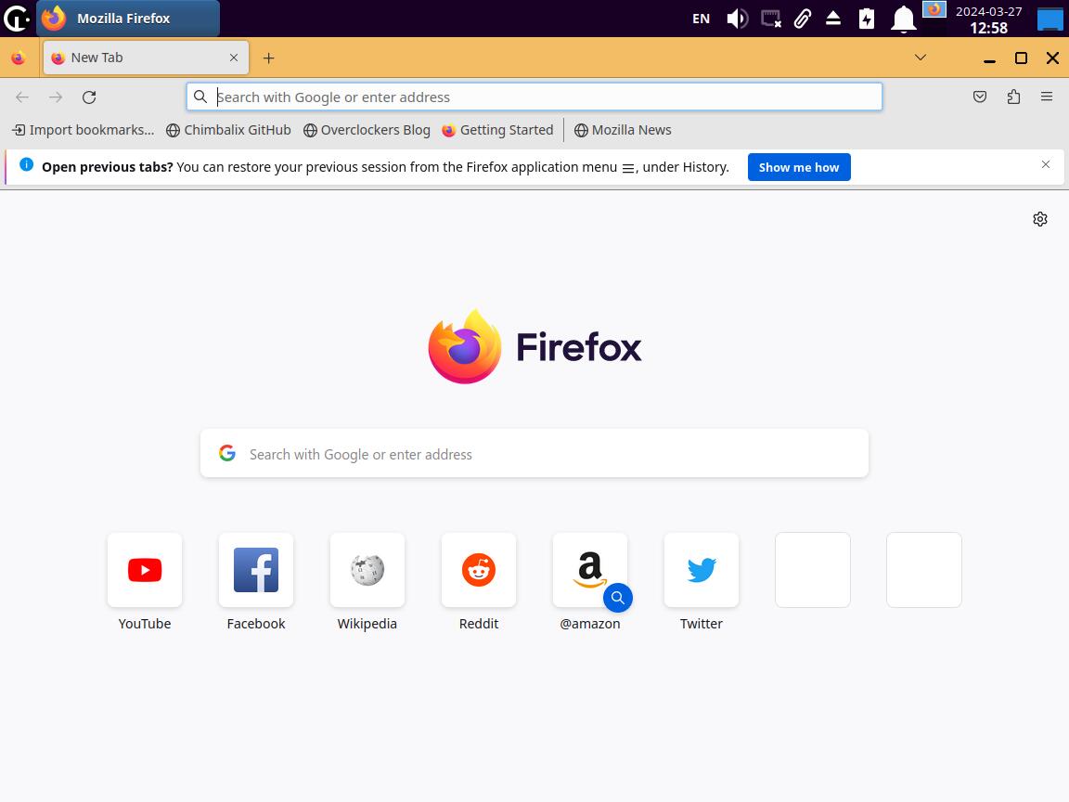Click the magnifier icon in address bar
This screenshot has width=1069, height=802.
pos(200,97)
